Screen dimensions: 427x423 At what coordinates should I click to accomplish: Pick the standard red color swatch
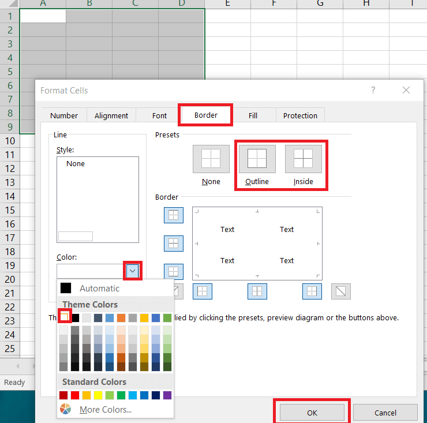[75, 395]
